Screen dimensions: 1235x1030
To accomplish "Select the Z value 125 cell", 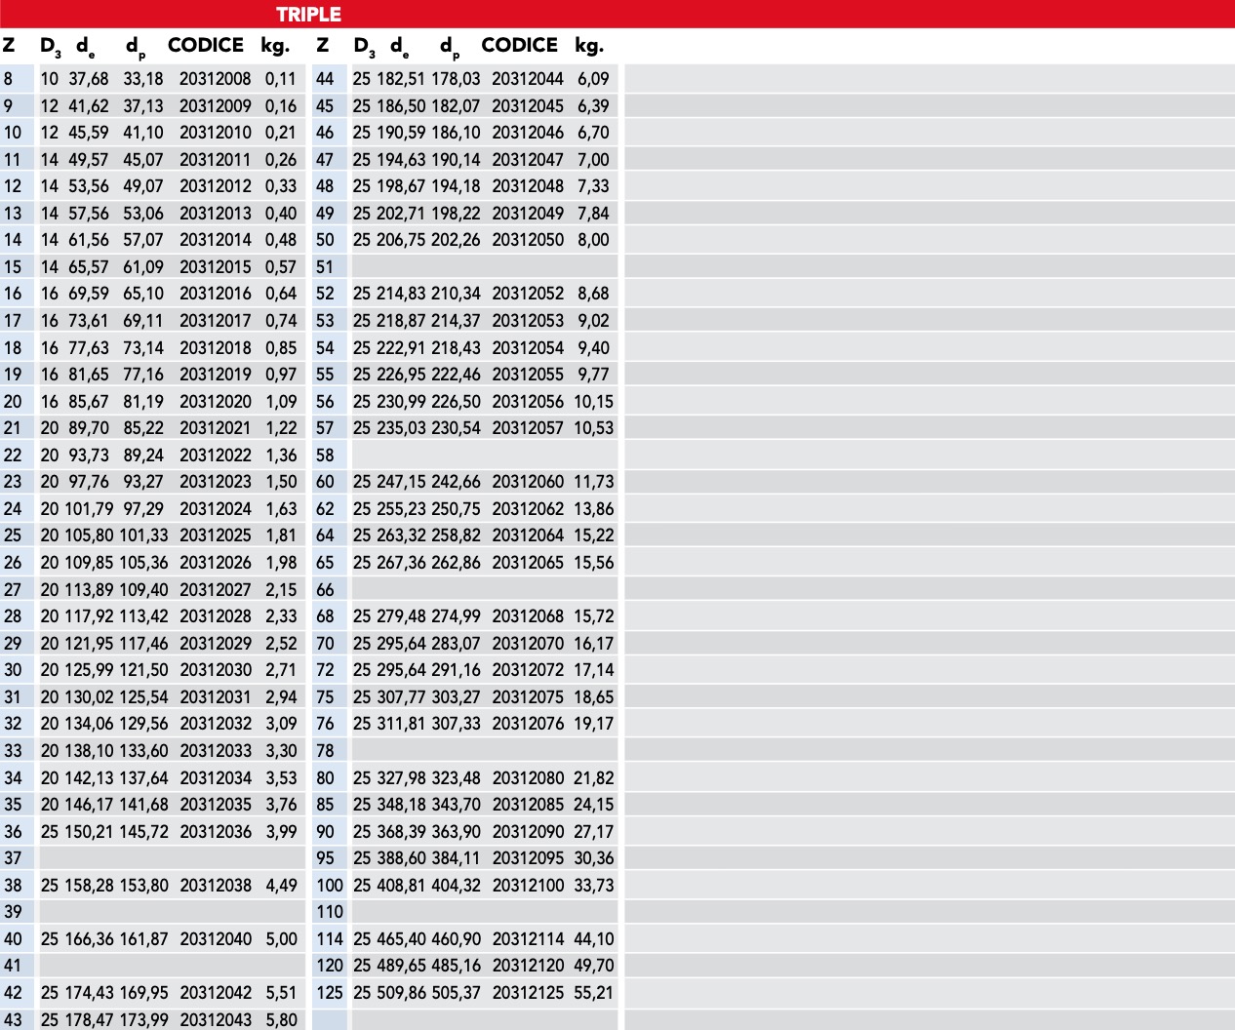I will 330,993.
